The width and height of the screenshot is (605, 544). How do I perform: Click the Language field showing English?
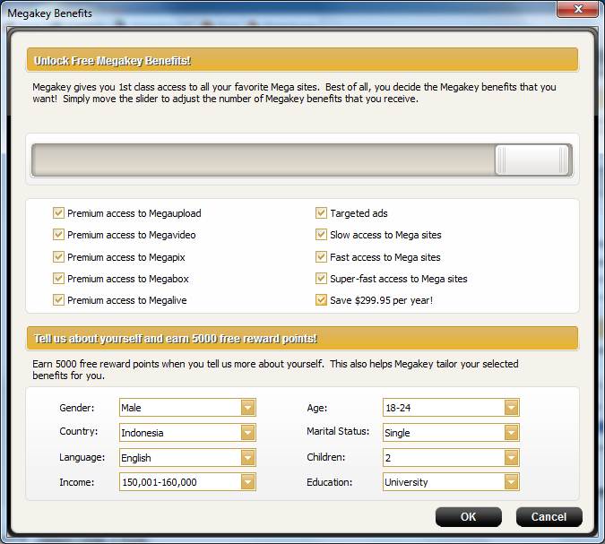(187, 458)
